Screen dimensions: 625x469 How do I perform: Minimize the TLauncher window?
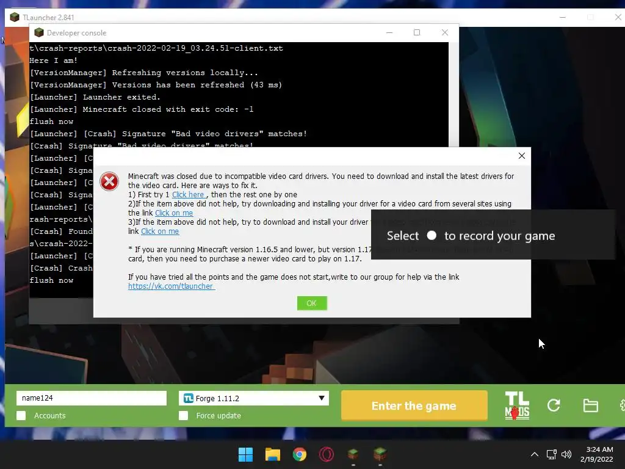tap(562, 17)
